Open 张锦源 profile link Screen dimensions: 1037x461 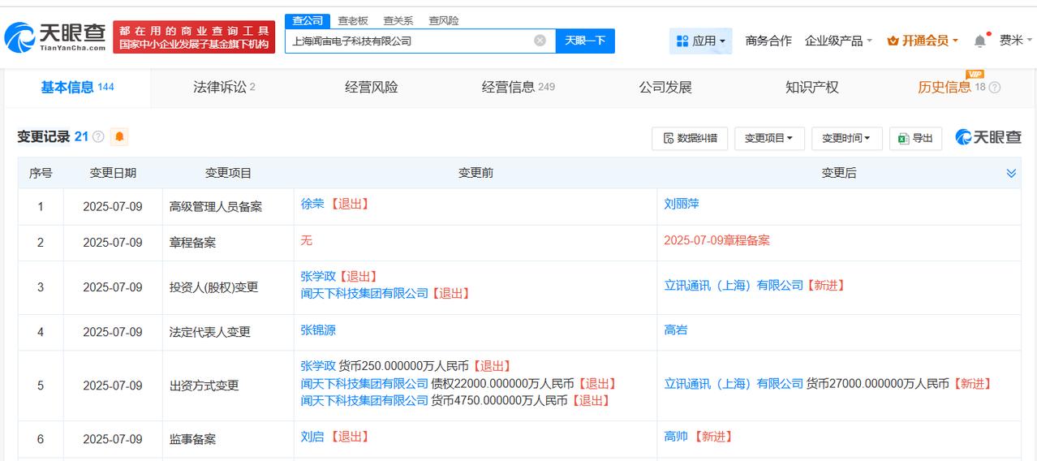click(318, 330)
